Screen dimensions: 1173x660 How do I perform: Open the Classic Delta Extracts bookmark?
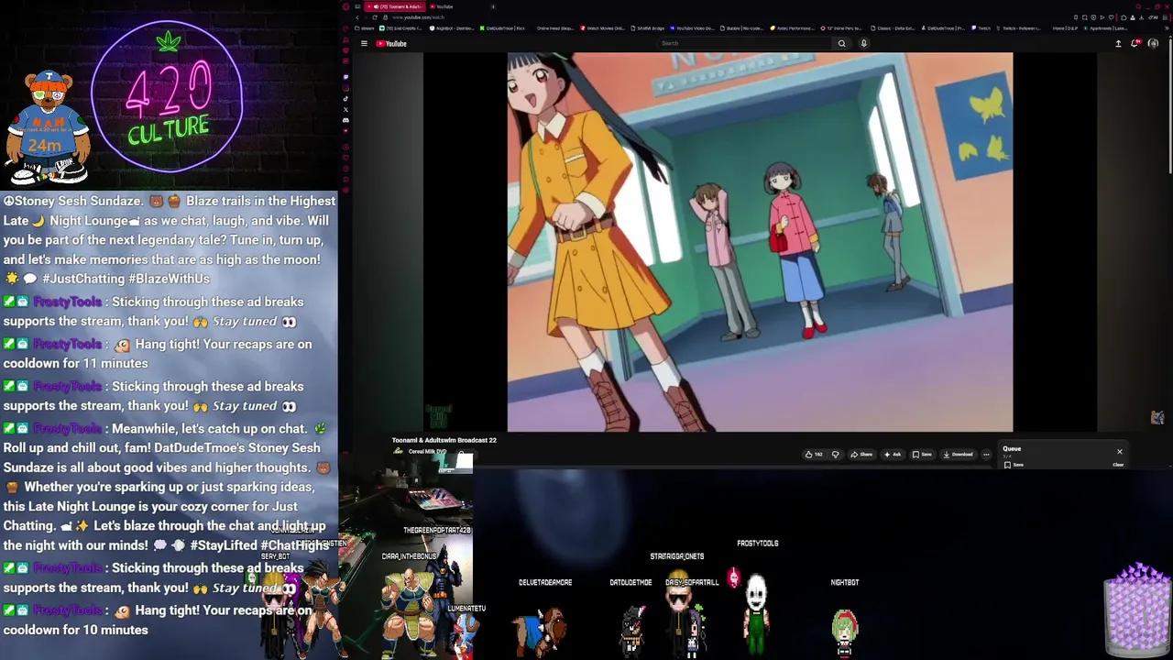point(893,28)
